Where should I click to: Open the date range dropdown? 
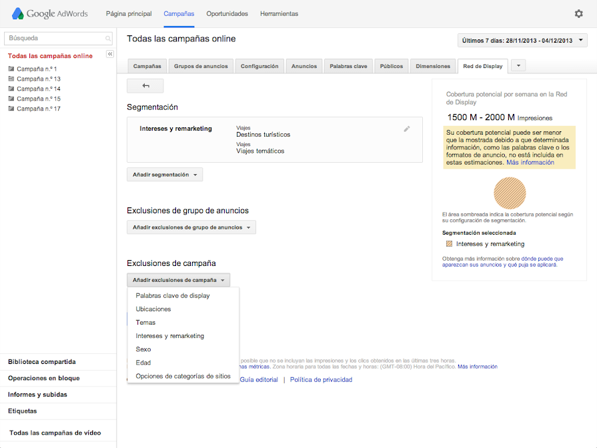click(522, 41)
